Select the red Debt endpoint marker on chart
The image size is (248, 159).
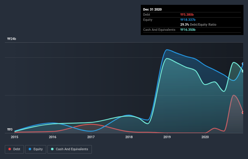click(x=243, y=113)
